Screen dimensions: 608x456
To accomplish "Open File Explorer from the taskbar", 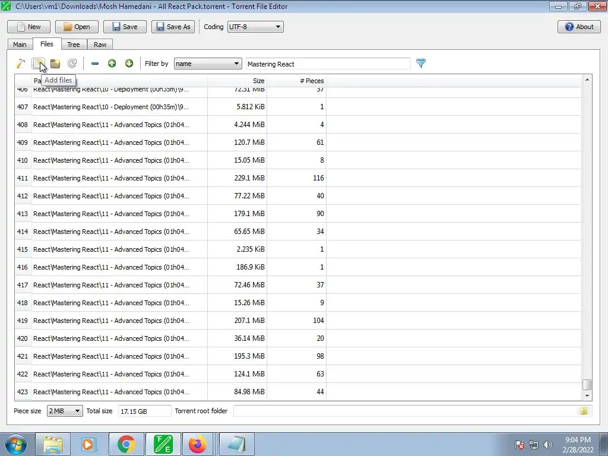I will tap(53, 444).
